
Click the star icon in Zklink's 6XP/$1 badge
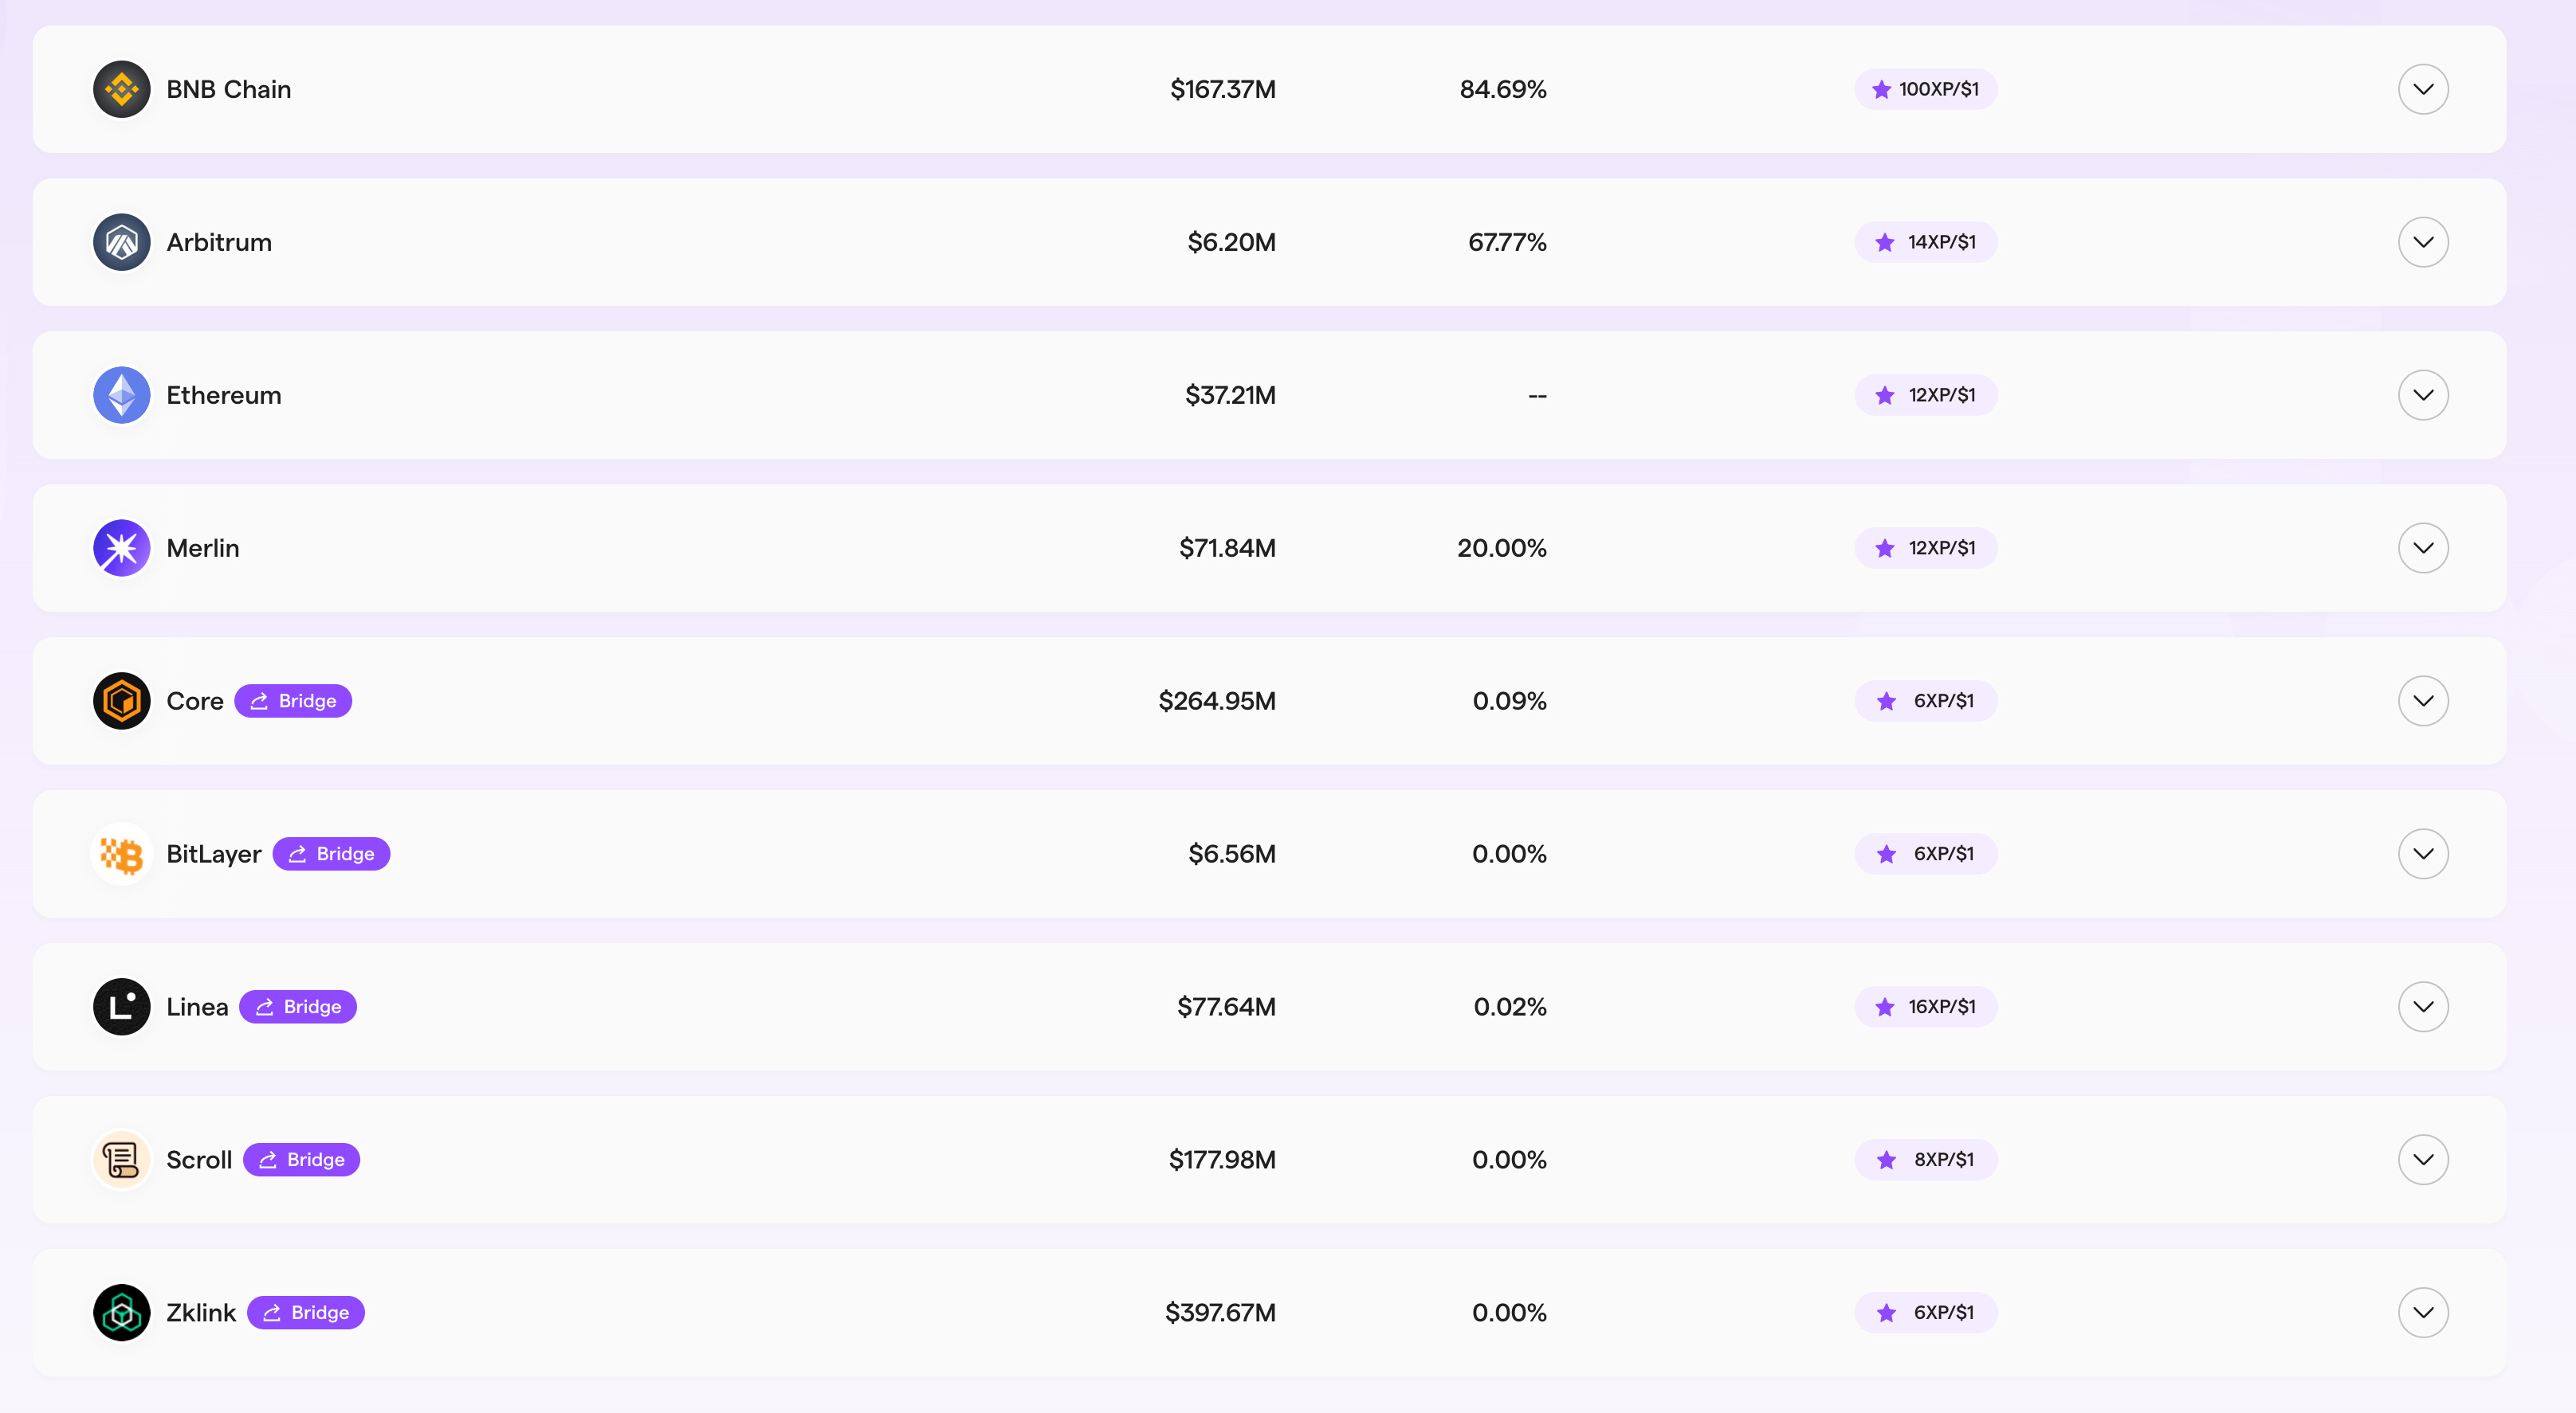[x=1887, y=1312]
